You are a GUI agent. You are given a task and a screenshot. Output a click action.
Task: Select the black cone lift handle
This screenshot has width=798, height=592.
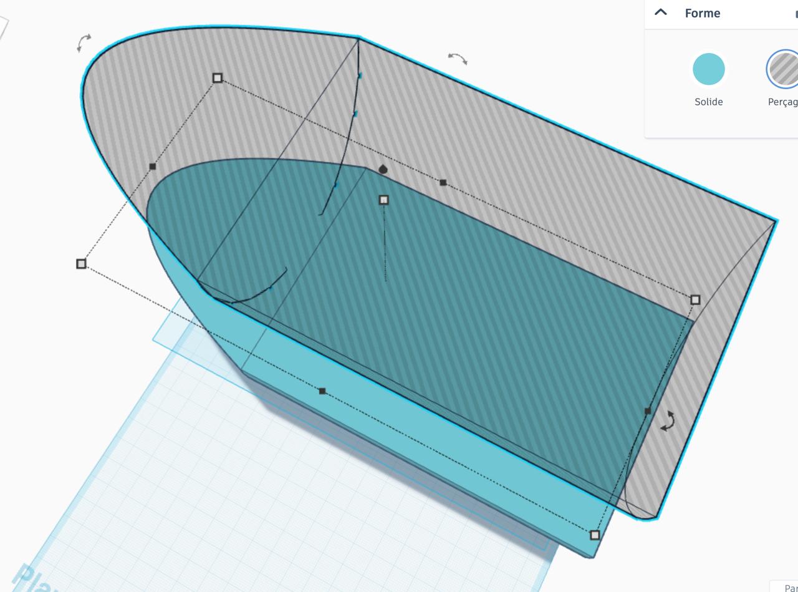(383, 169)
